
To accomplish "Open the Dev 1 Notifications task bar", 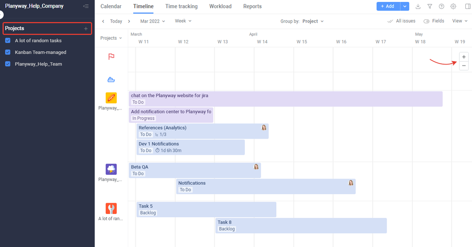I will click(x=190, y=147).
